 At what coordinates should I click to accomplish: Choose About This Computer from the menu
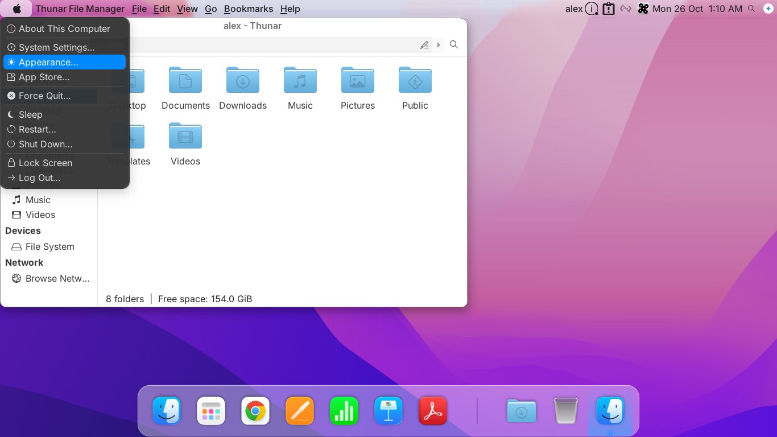pos(64,28)
